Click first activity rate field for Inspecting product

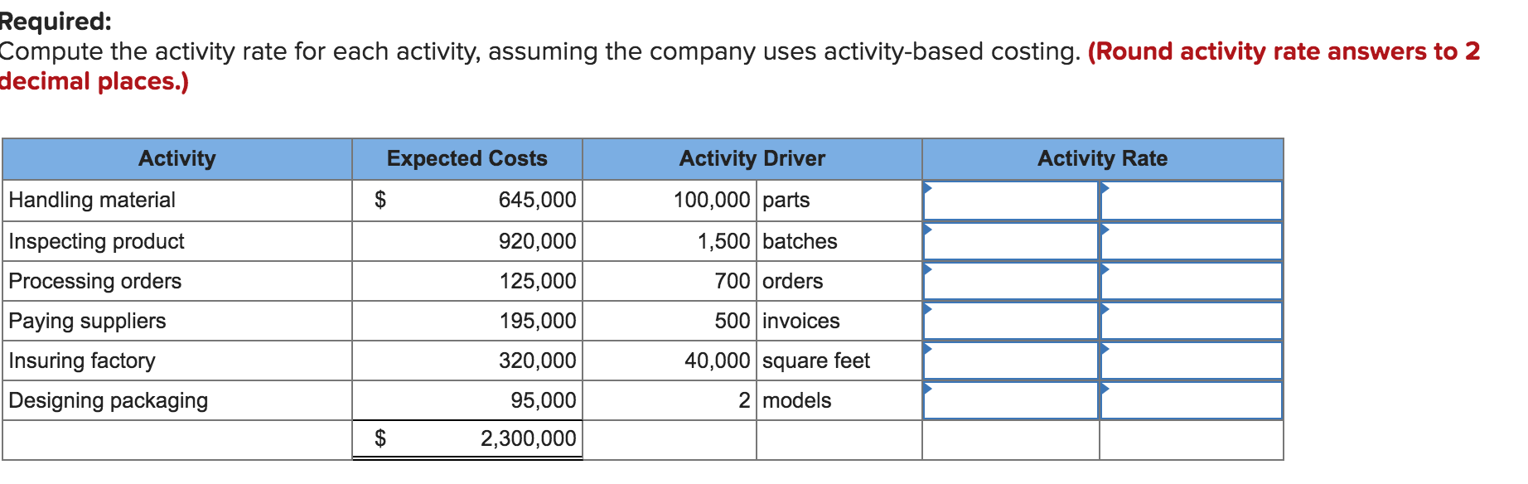1011,241
